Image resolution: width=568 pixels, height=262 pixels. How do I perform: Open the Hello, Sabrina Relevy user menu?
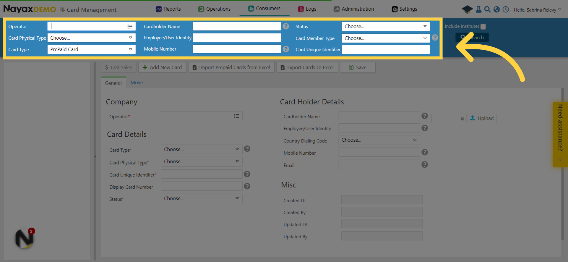coord(537,10)
